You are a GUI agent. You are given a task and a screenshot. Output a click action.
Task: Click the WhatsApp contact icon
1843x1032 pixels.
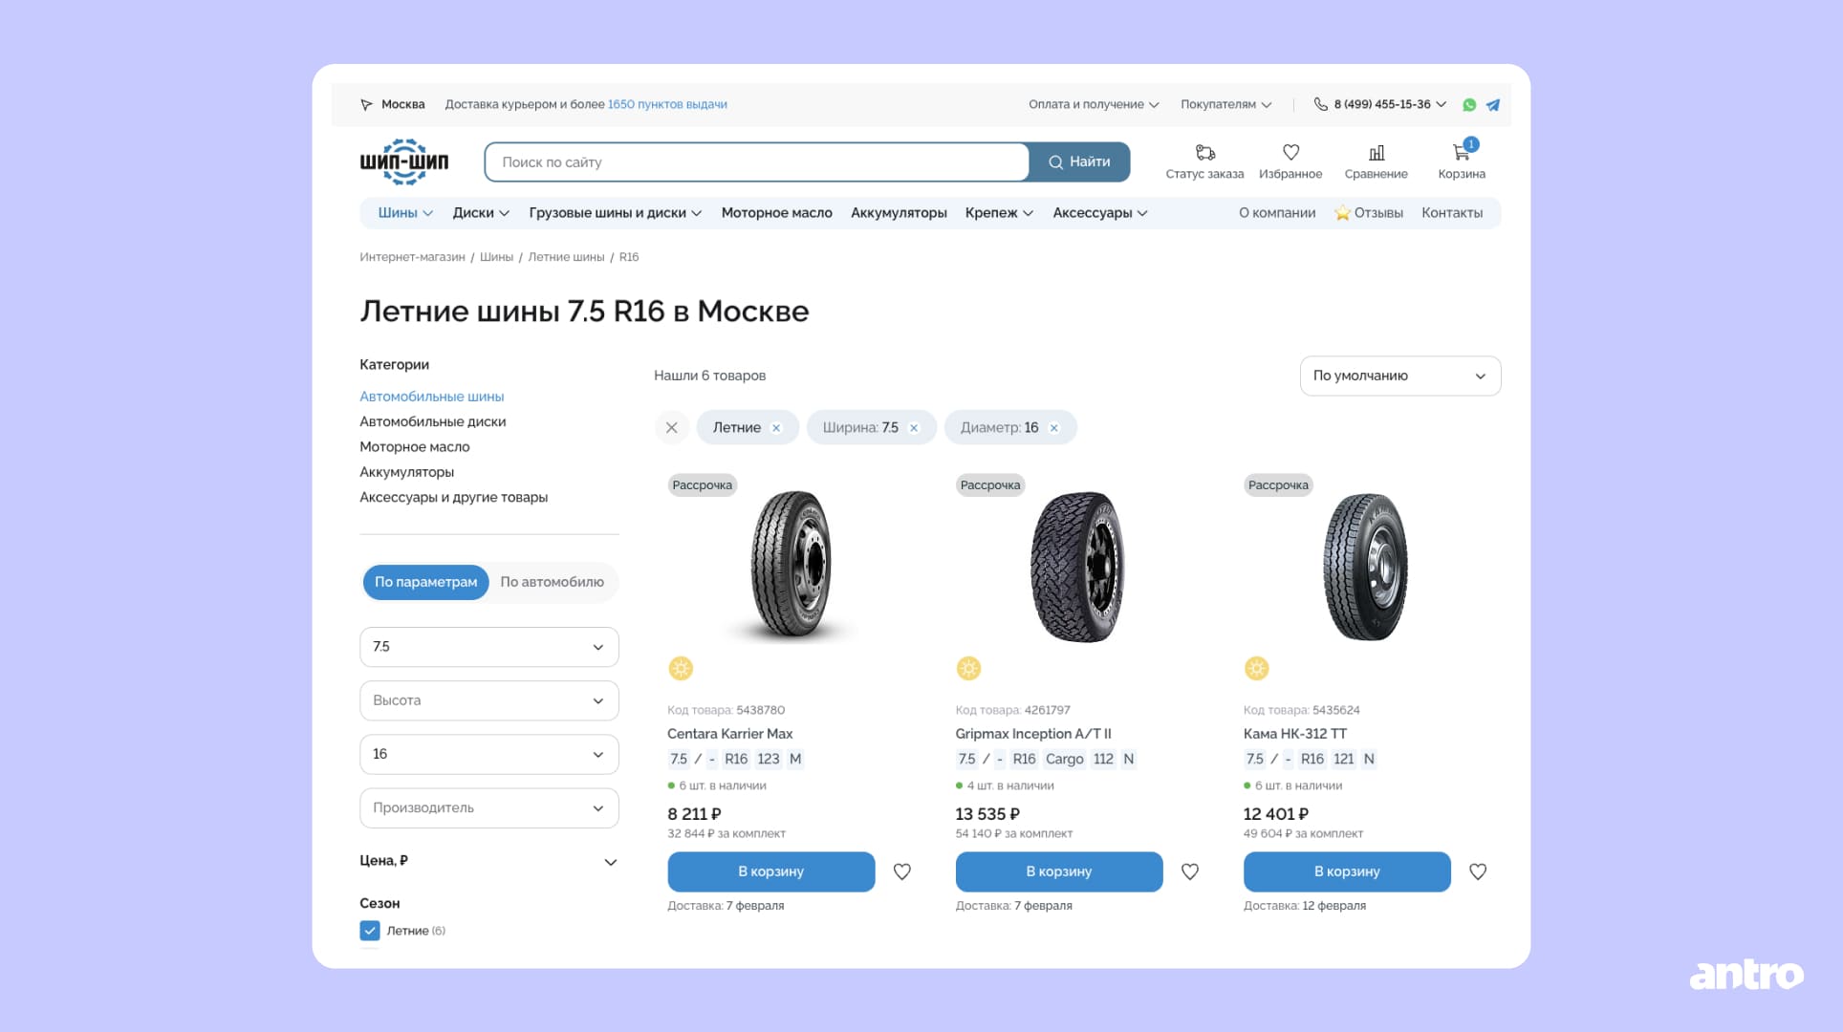tap(1469, 105)
